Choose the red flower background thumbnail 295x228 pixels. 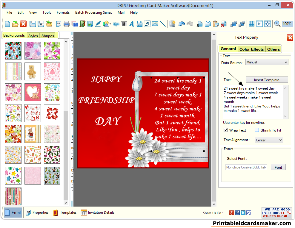point(52,113)
